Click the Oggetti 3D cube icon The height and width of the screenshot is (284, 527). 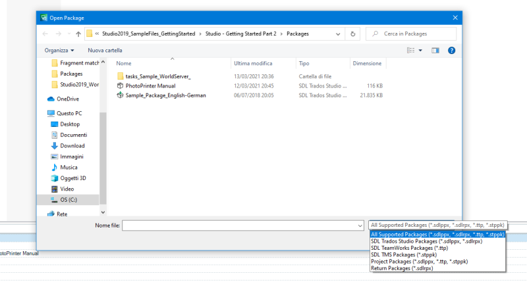click(x=54, y=178)
